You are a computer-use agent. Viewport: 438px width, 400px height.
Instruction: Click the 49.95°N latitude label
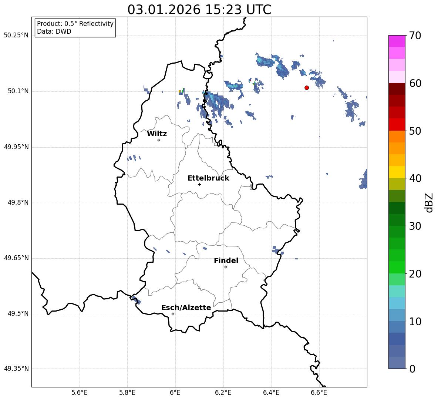[x=16, y=147]
